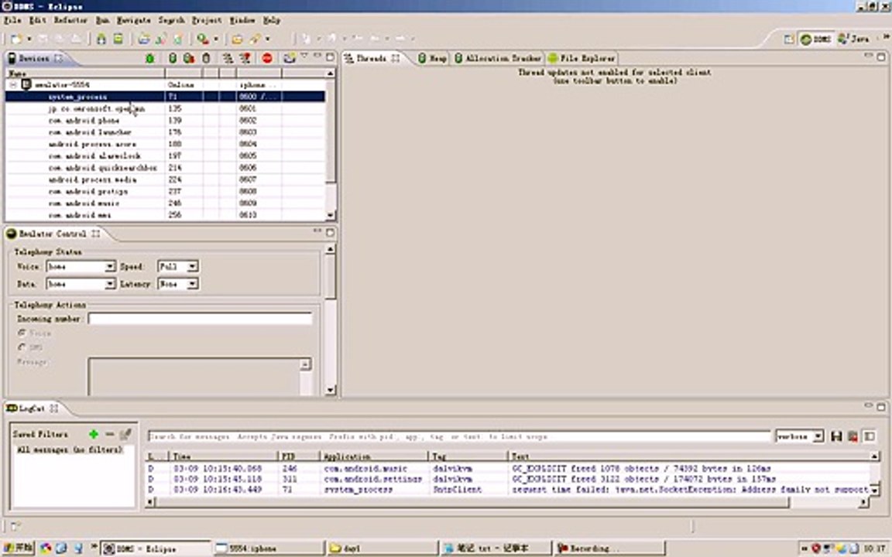Delete selected logcat filter with minus icon
The height and width of the screenshot is (557, 892).
point(109,434)
